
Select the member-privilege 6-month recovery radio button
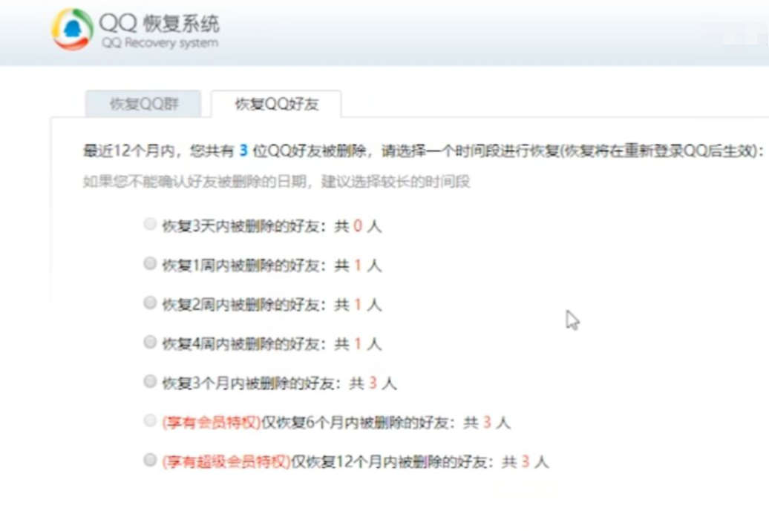pos(149,422)
